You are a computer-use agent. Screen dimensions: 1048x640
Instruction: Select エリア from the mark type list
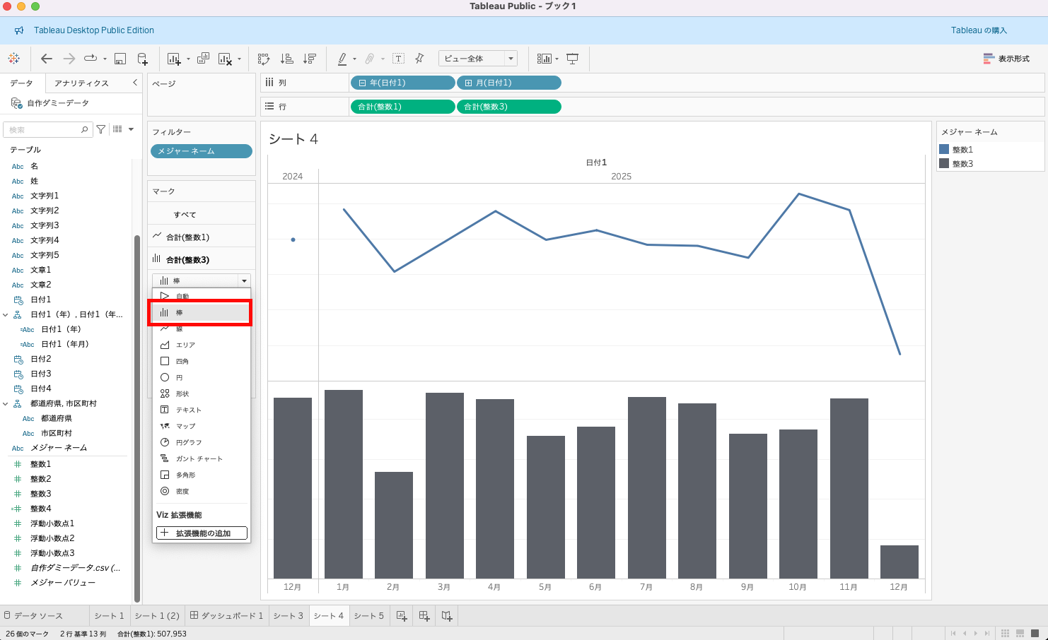click(185, 345)
